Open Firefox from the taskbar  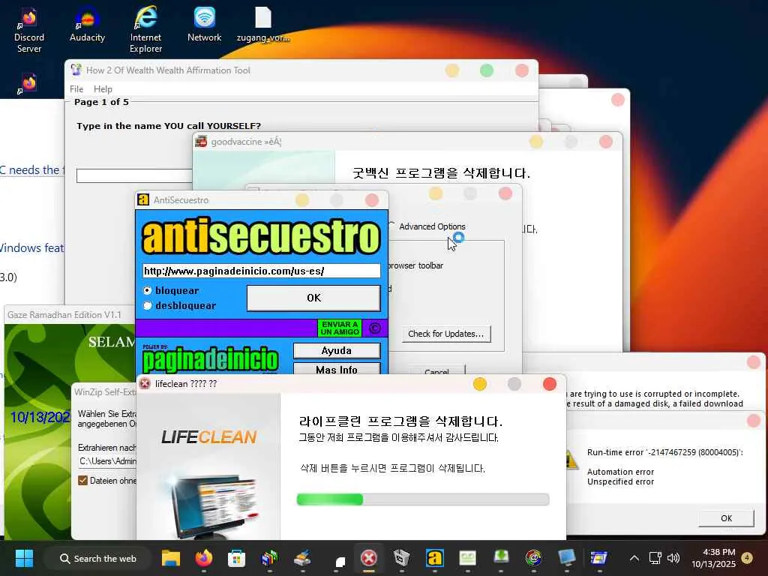tap(204, 558)
